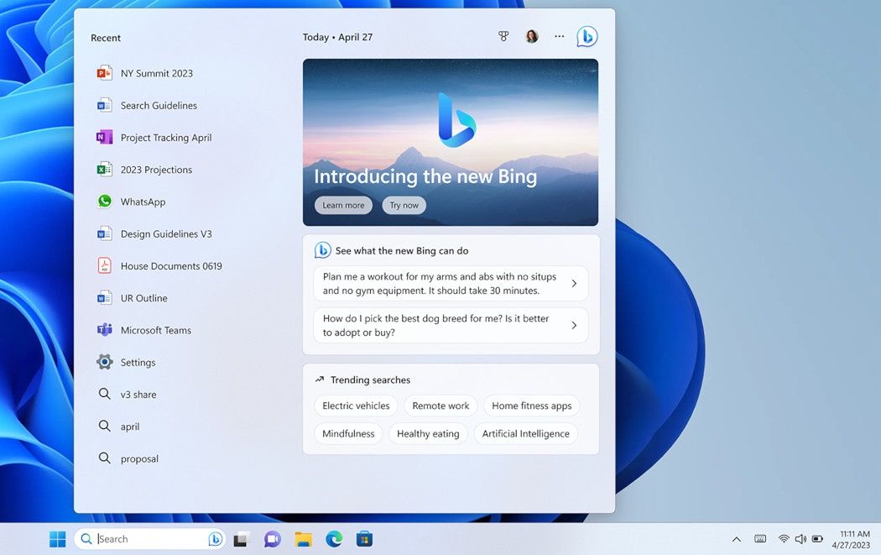This screenshot has height=555, width=881.
Task: Open the Project Tracking April OneNote notebook
Action: coord(154,137)
